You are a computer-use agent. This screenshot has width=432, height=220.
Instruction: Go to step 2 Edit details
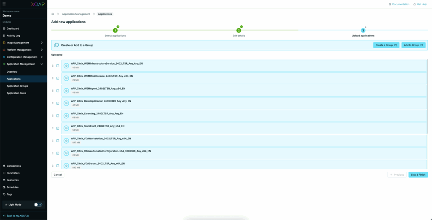[239, 30]
